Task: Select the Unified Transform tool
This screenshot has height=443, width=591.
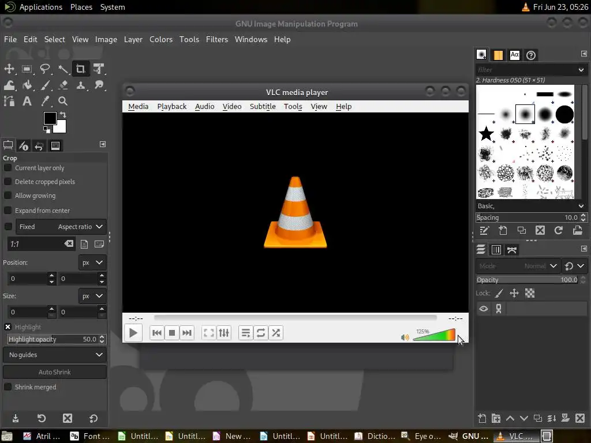Action: 99,69
